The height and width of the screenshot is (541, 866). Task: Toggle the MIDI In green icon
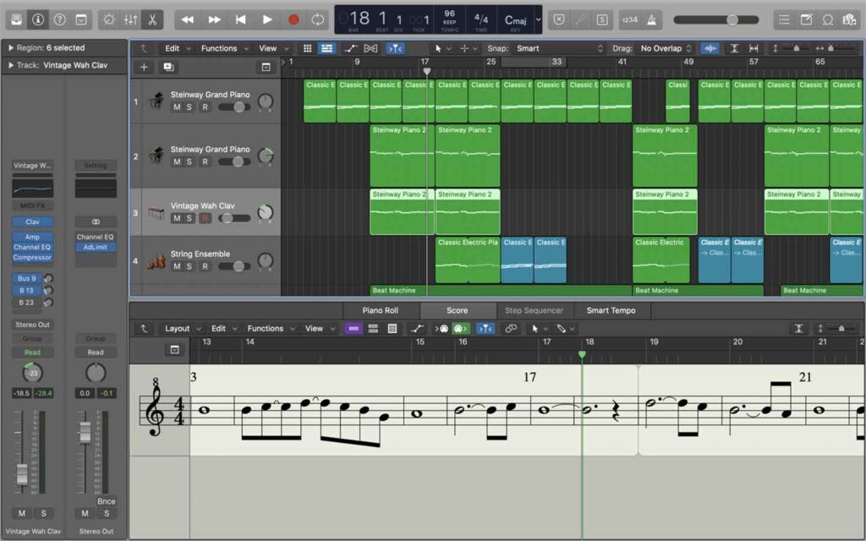tap(461, 329)
